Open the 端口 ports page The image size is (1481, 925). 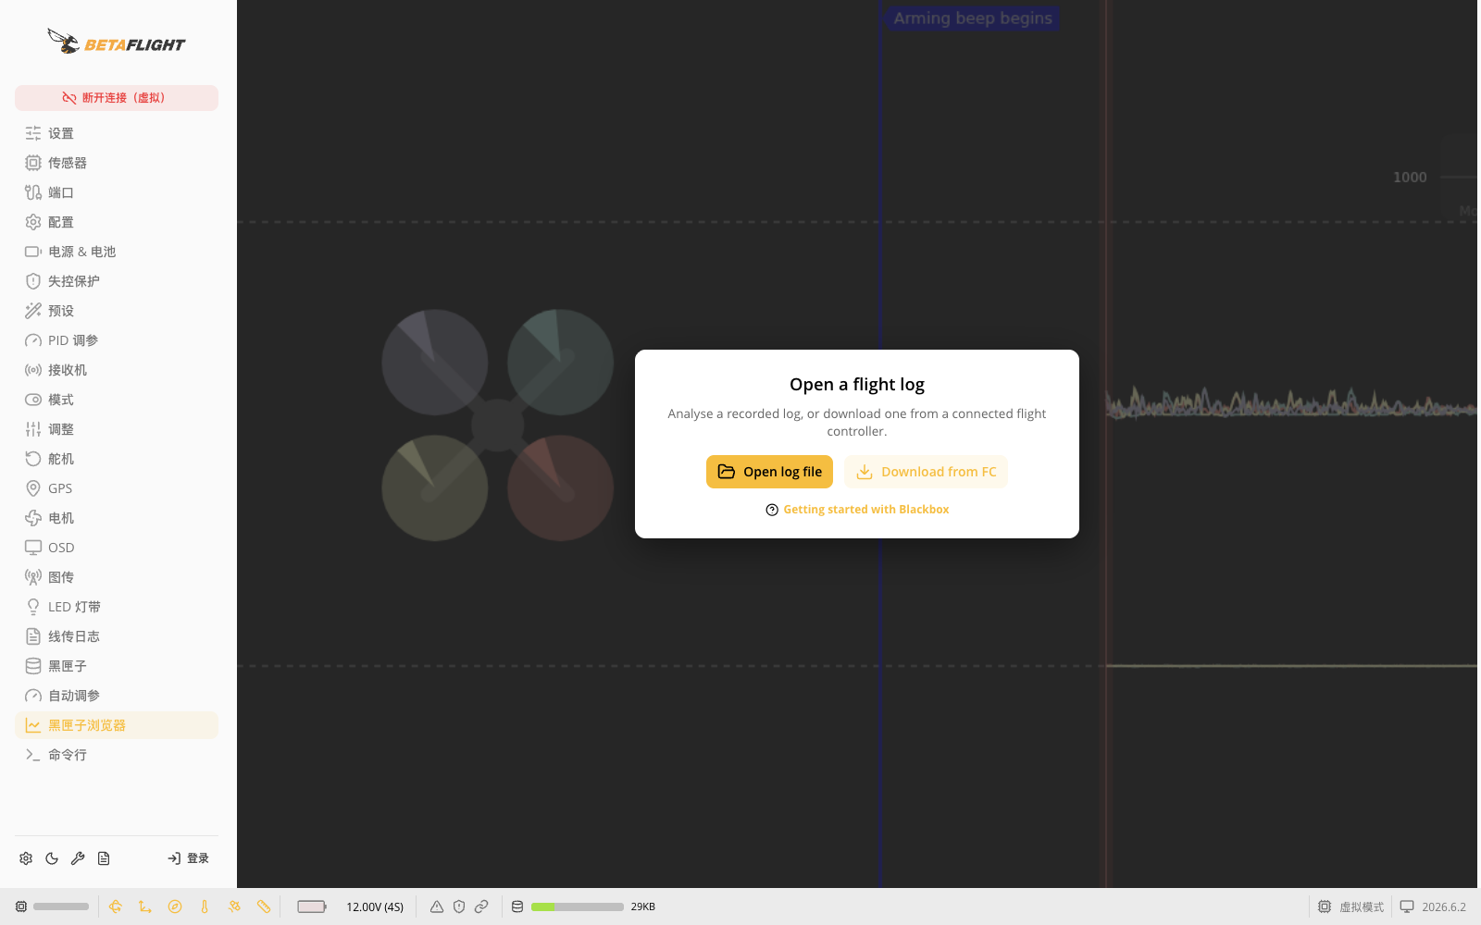coord(117,192)
